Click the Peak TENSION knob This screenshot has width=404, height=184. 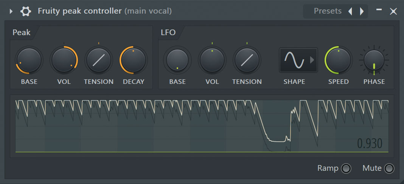[x=99, y=60]
